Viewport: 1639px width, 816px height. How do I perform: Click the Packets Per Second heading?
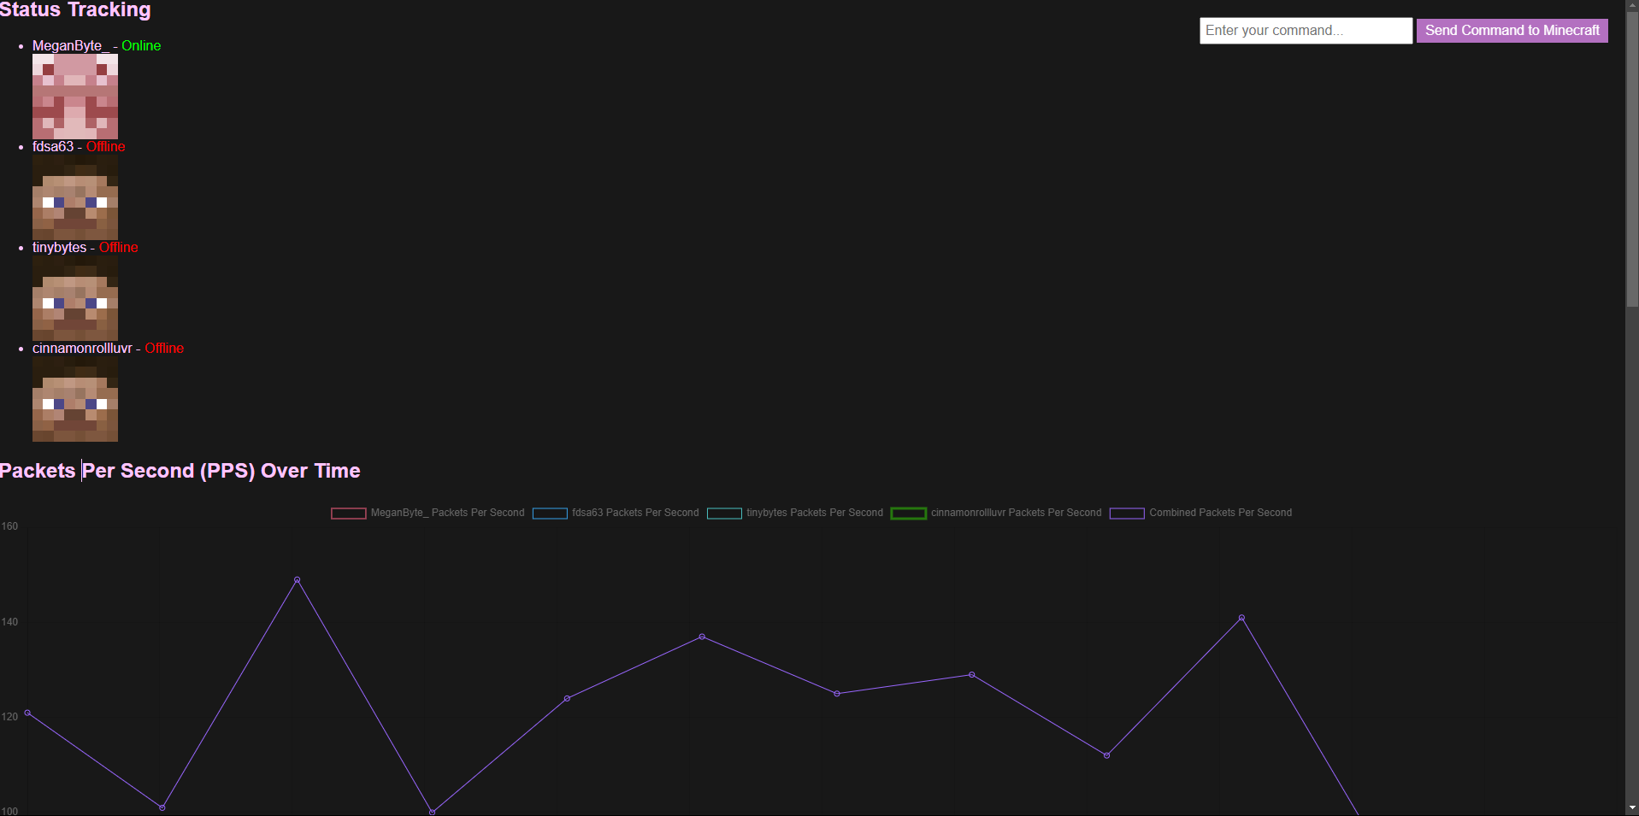tap(180, 471)
